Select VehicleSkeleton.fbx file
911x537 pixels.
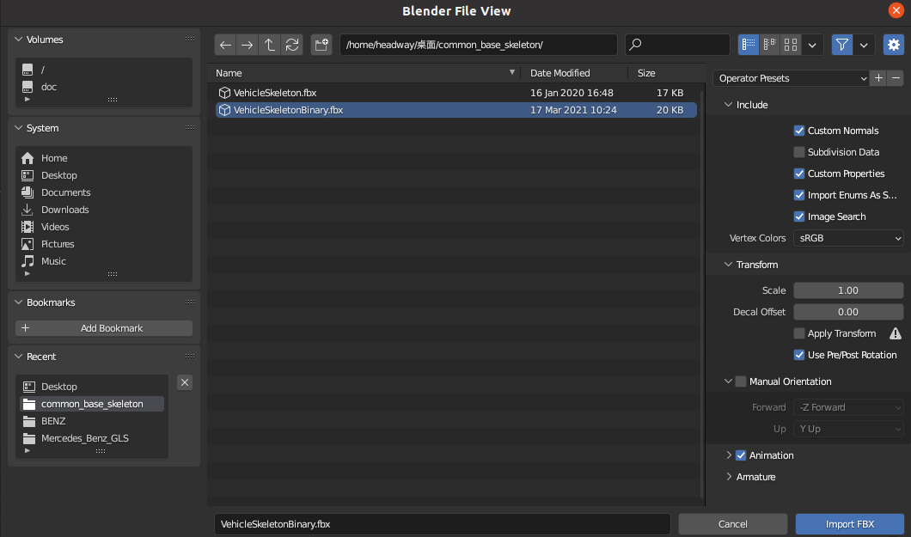click(455, 93)
